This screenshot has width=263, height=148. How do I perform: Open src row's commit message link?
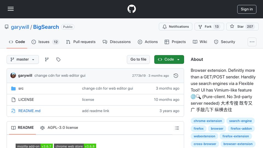107,89
